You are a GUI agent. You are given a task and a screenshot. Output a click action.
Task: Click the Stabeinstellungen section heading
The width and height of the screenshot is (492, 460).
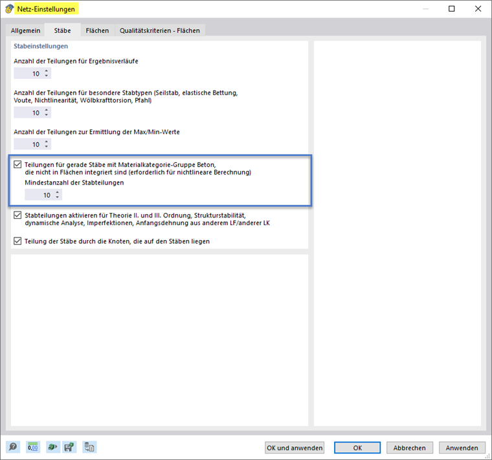click(41, 46)
